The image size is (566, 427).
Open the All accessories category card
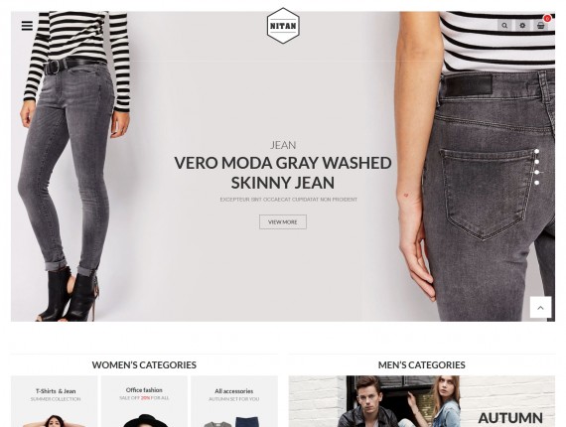point(234,401)
